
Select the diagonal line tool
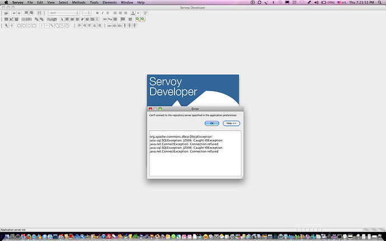tap(51, 25)
